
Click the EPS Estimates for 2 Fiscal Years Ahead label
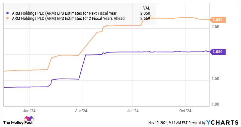click(68, 19)
